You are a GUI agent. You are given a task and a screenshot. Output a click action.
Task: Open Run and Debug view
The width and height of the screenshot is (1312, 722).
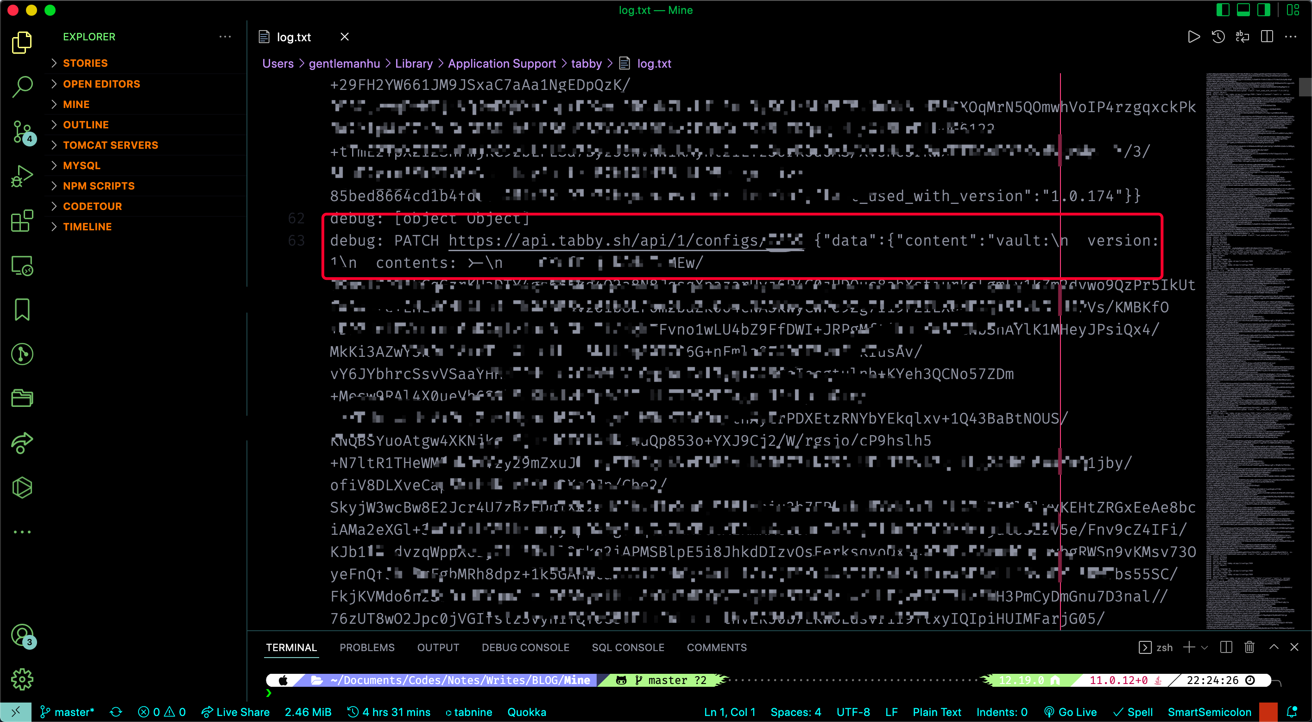22,176
